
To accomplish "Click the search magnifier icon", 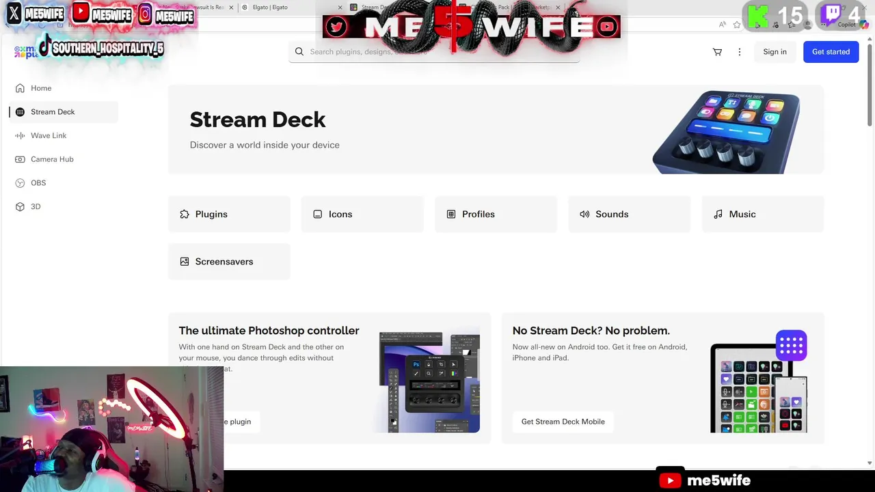I will click(299, 51).
